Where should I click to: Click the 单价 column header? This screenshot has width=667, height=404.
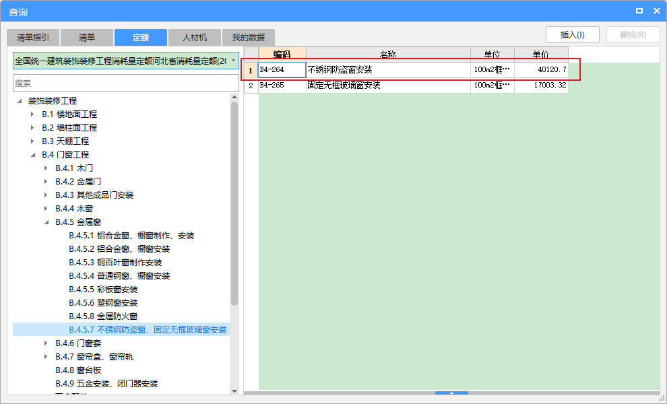point(541,54)
